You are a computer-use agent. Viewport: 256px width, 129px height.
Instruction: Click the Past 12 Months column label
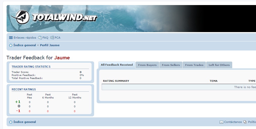[x=75, y=96]
